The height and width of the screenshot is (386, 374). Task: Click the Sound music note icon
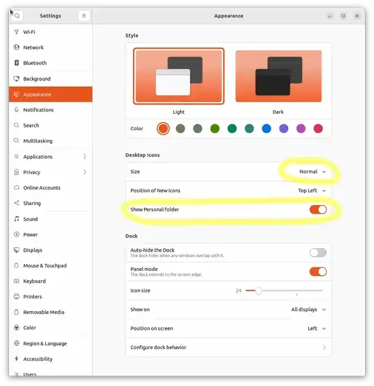coord(17,219)
